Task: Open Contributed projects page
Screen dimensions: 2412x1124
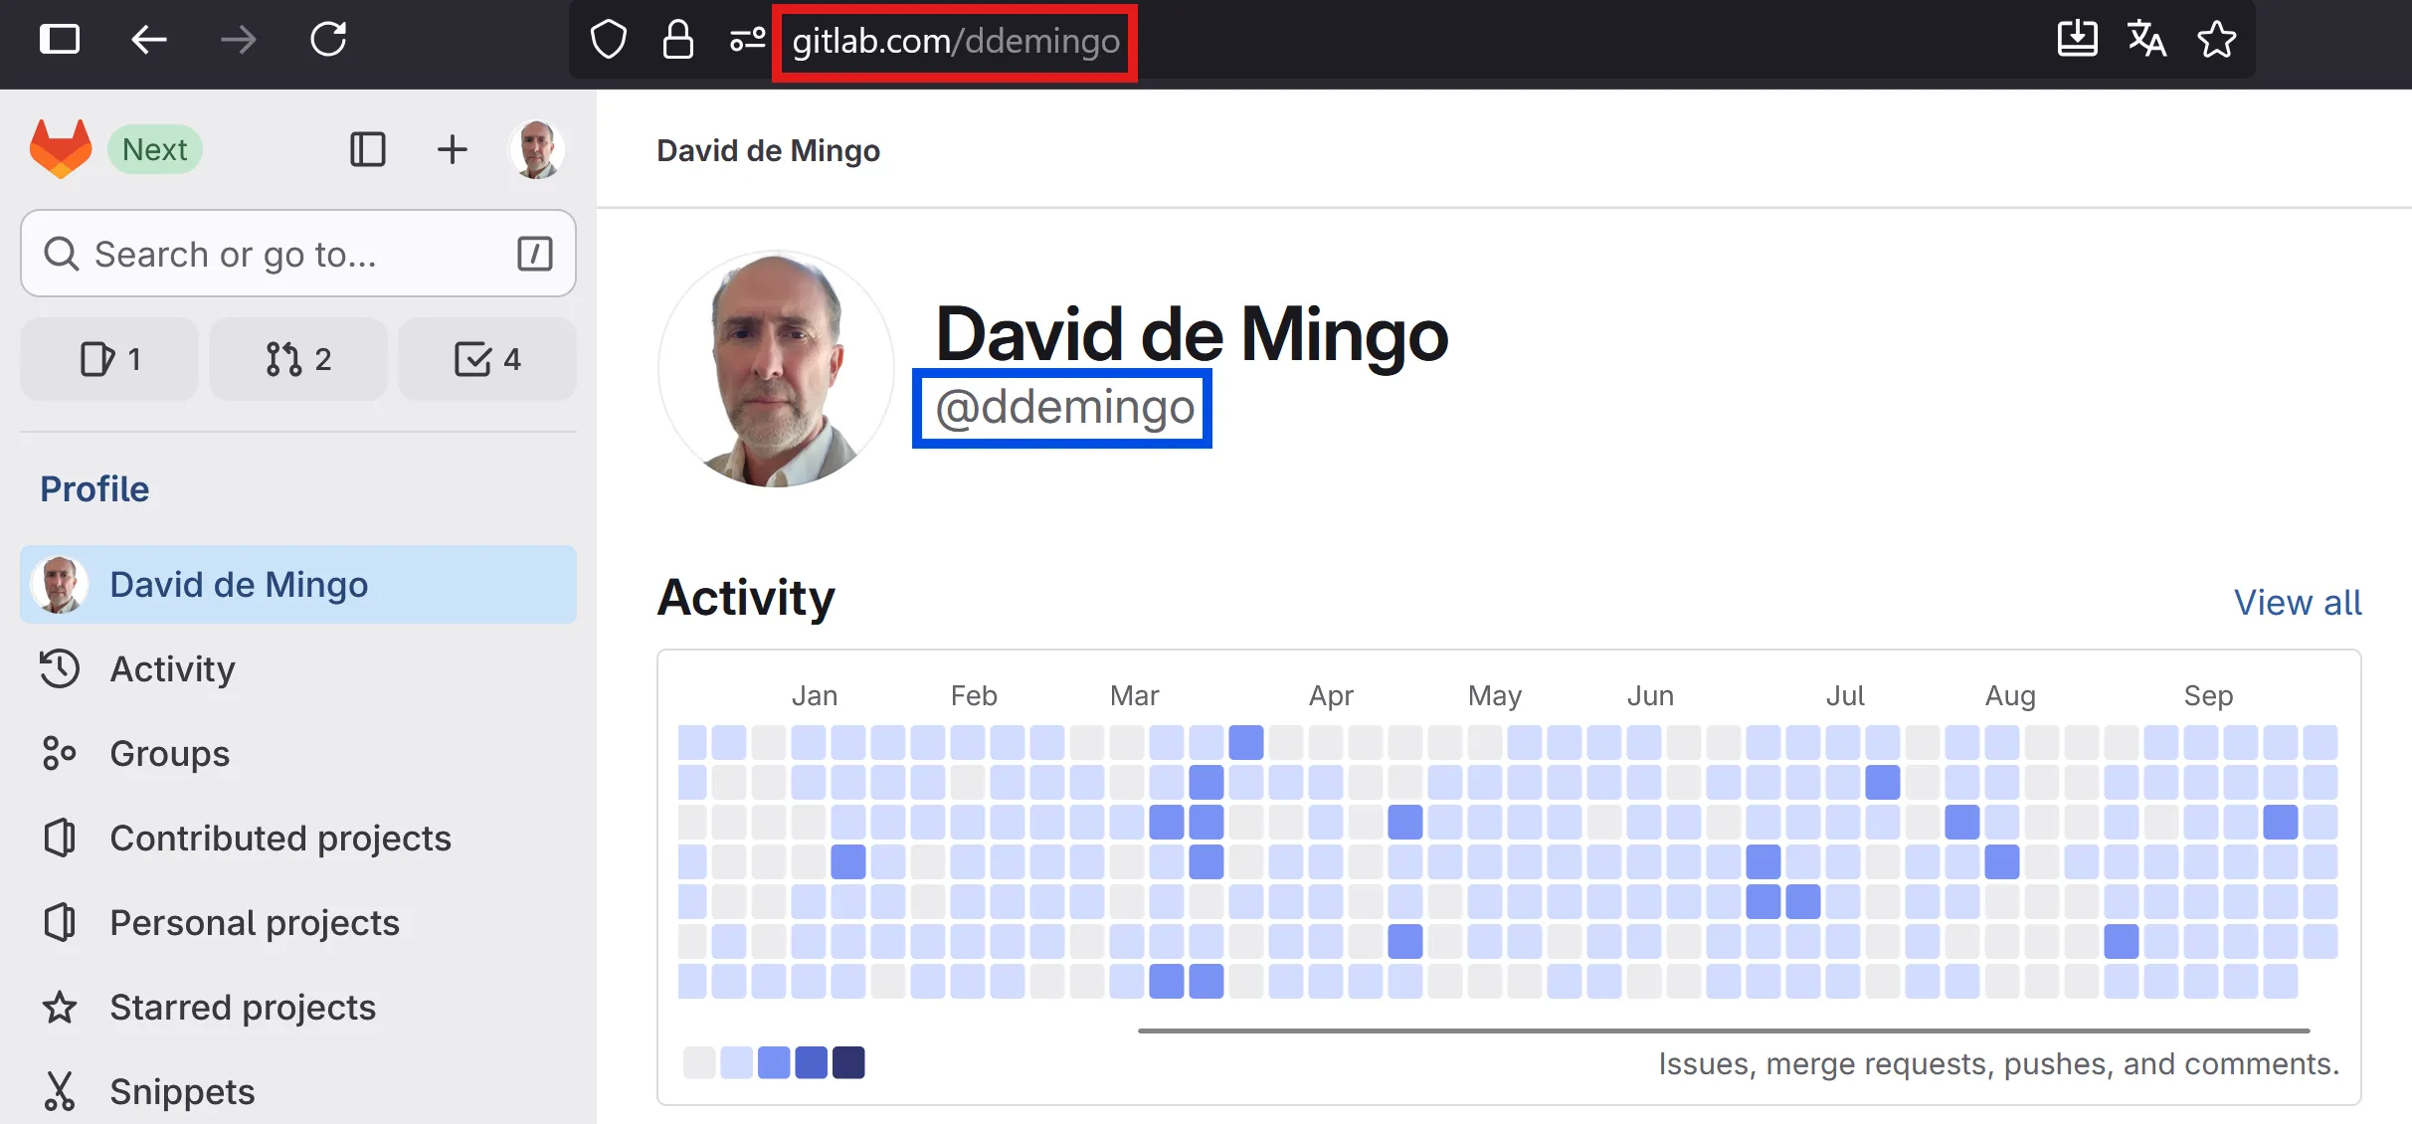Action: 279,839
